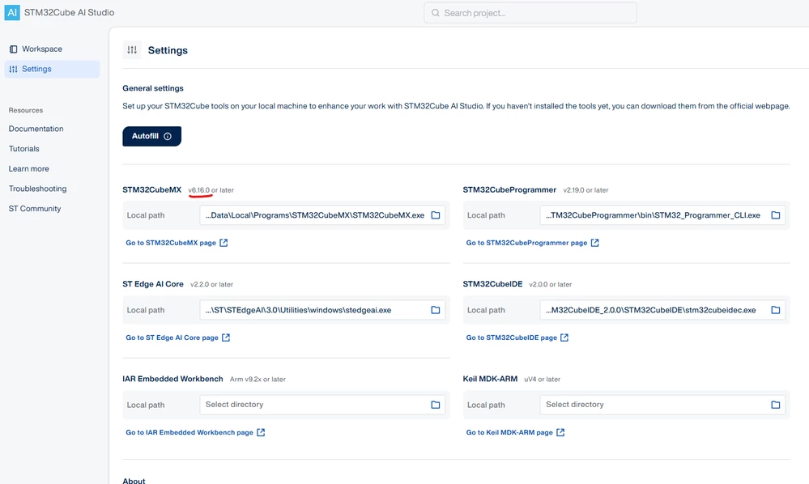Click external link icon beside STM32CubeProgrammer page
The image size is (809, 484).
click(595, 243)
